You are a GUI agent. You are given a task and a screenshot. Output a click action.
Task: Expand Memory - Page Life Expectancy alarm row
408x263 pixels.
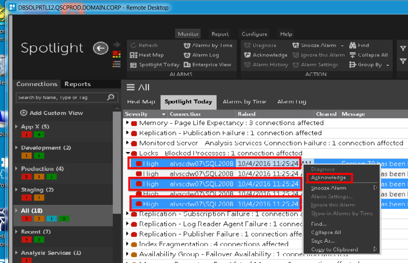(127, 123)
